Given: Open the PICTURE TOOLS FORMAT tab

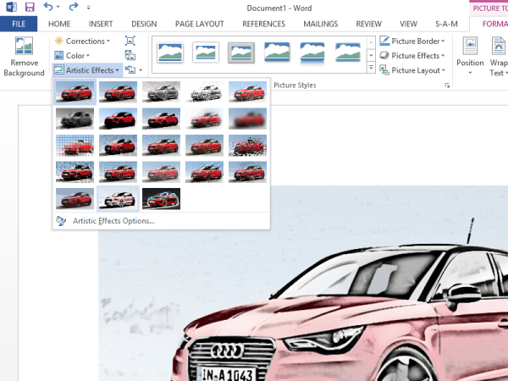Looking at the screenshot, I should coord(494,24).
